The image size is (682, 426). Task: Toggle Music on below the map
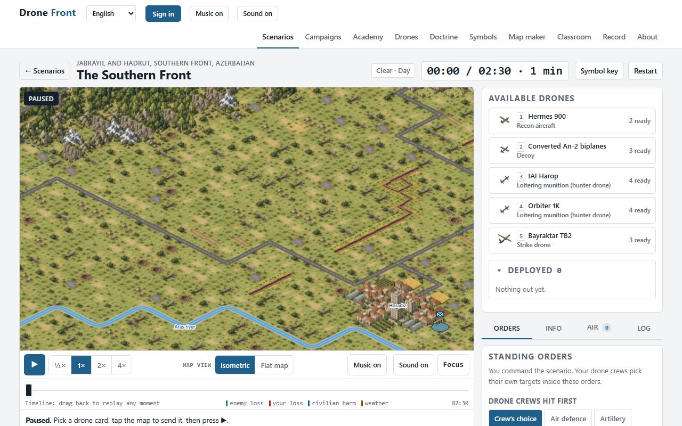tap(367, 365)
